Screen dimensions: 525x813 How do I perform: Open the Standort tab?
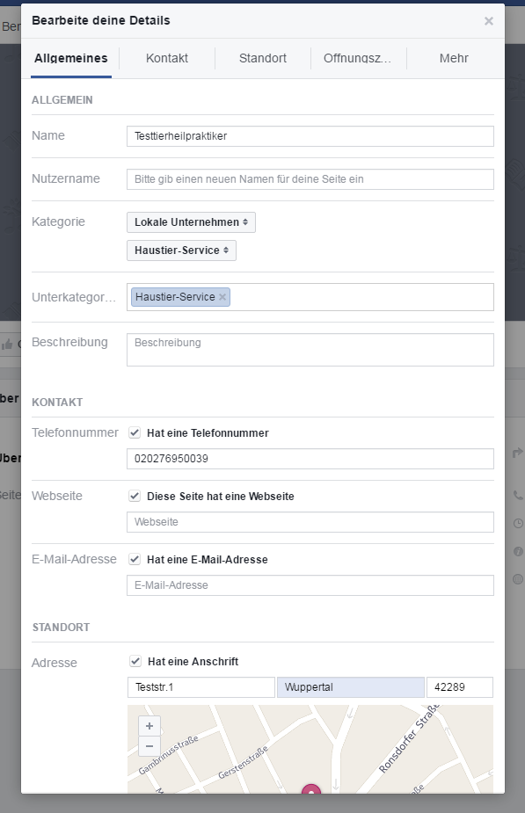(262, 58)
